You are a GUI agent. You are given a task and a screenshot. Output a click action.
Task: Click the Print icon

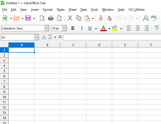coord(51,18)
